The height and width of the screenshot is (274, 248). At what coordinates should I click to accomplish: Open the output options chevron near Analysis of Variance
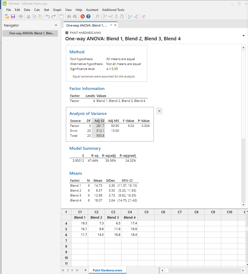point(159,111)
